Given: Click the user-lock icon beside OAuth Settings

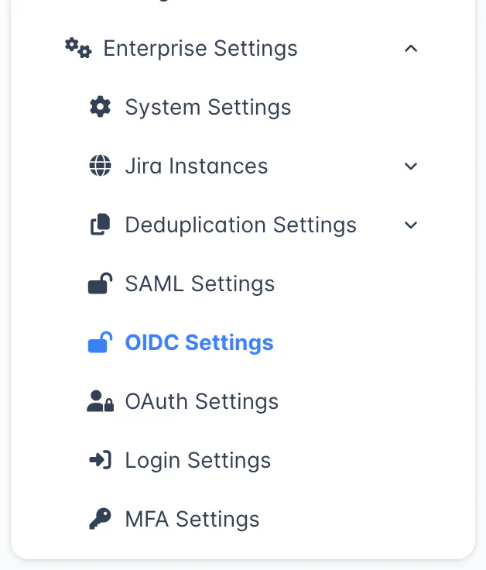Looking at the screenshot, I should click(x=100, y=401).
